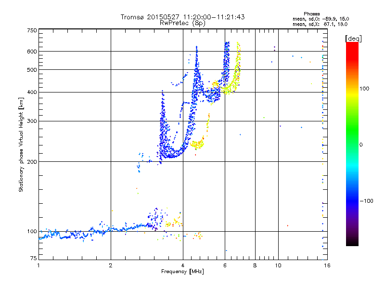Click the x-axis tick label '8'
This screenshot has height=289, width=385.
pos(255,265)
